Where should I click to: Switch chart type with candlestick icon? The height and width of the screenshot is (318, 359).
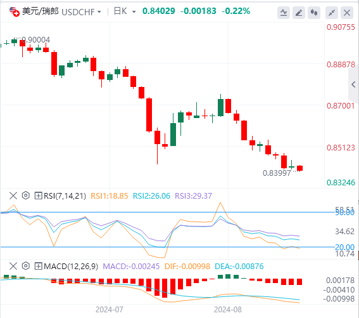point(314,13)
